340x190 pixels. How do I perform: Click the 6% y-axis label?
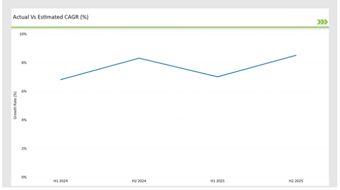point(24,91)
